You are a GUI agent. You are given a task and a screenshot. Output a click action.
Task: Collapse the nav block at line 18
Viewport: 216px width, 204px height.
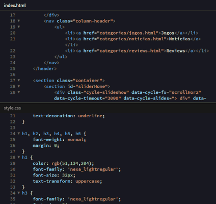(x=19, y=21)
